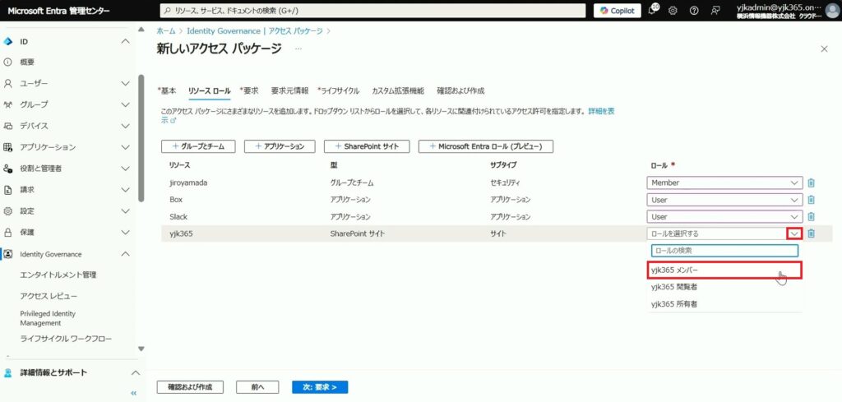Image resolution: width=842 pixels, height=402 pixels.
Task: Open settings gear in top bar
Action: click(673, 11)
